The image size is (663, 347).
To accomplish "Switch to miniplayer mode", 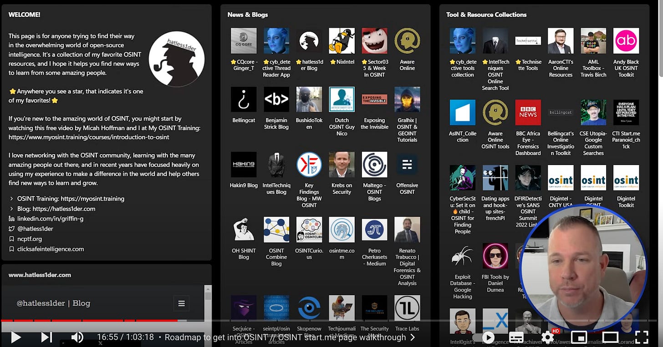I will (579, 337).
